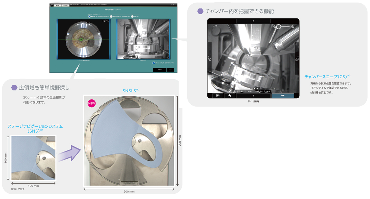Switch to the first tab in title bar
The image size is (370, 199).
(57, 6)
